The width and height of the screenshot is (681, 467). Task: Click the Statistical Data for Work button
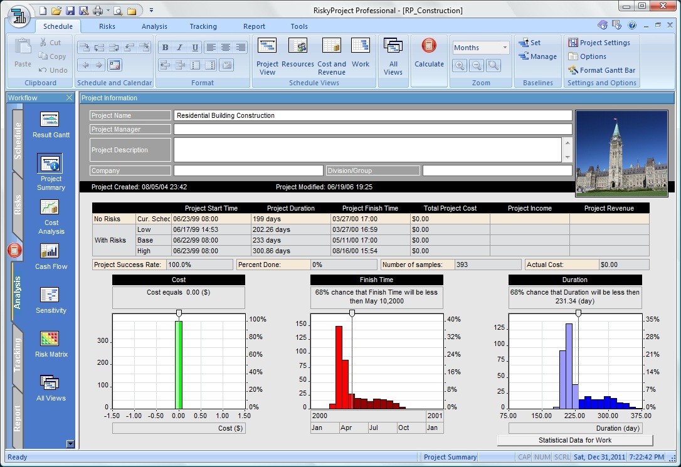(x=574, y=441)
